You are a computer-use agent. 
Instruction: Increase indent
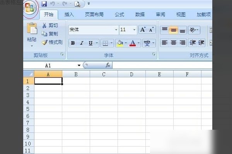click(x=201, y=43)
